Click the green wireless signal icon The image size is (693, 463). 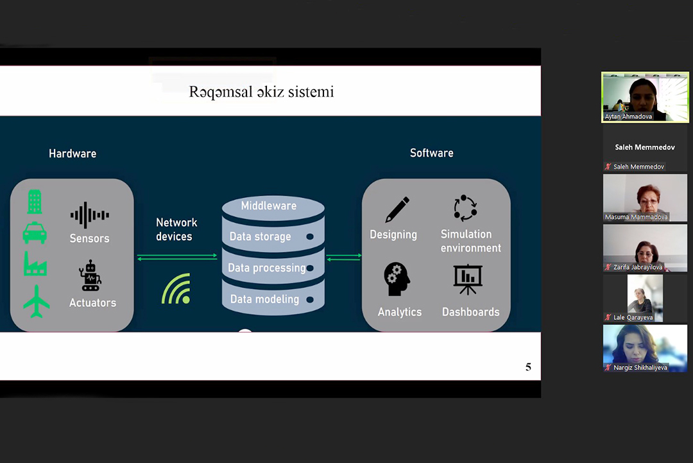tap(176, 289)
